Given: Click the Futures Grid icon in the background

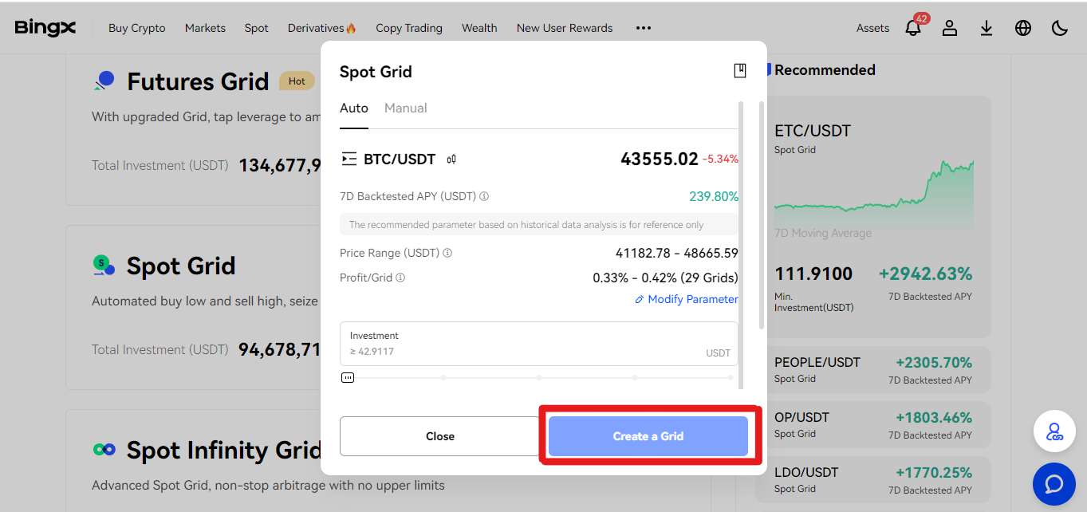Looking at the screenshot, I should [x=104, y=81].
